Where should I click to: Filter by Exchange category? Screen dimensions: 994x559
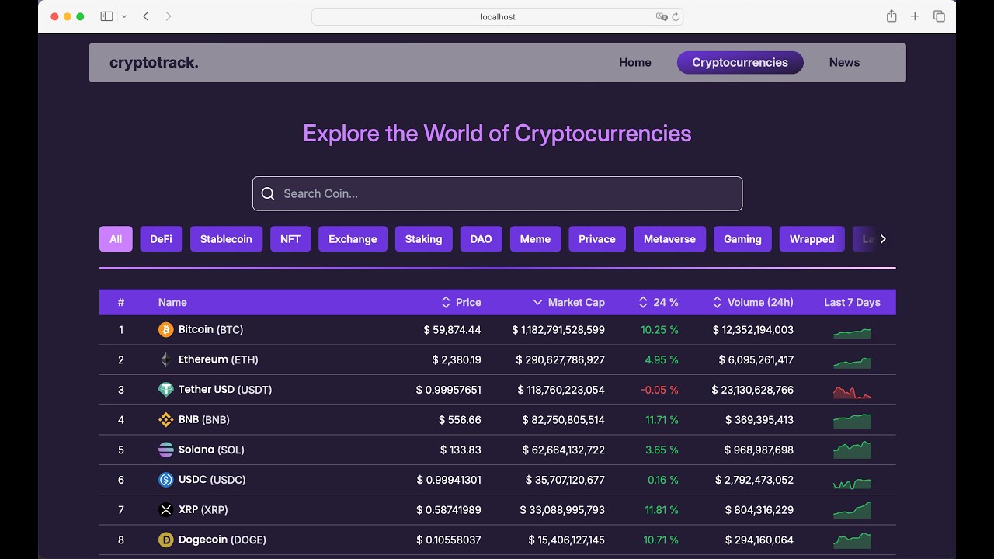tap(353, 239)
